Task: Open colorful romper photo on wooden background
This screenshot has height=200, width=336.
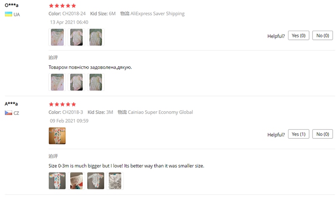Action: click(57, 136)
